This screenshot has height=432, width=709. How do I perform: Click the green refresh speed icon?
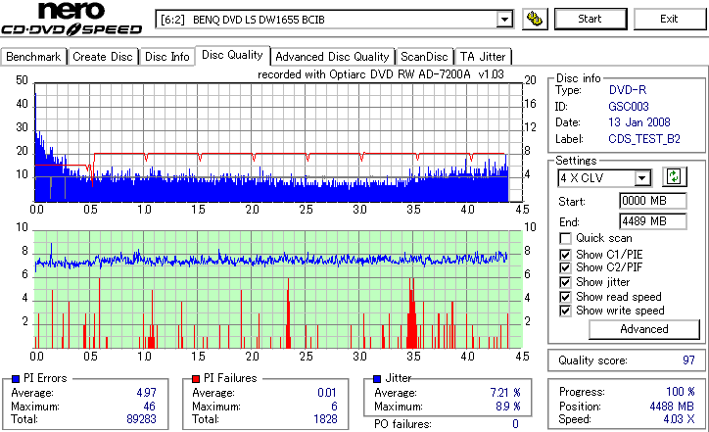coord(674,177)
